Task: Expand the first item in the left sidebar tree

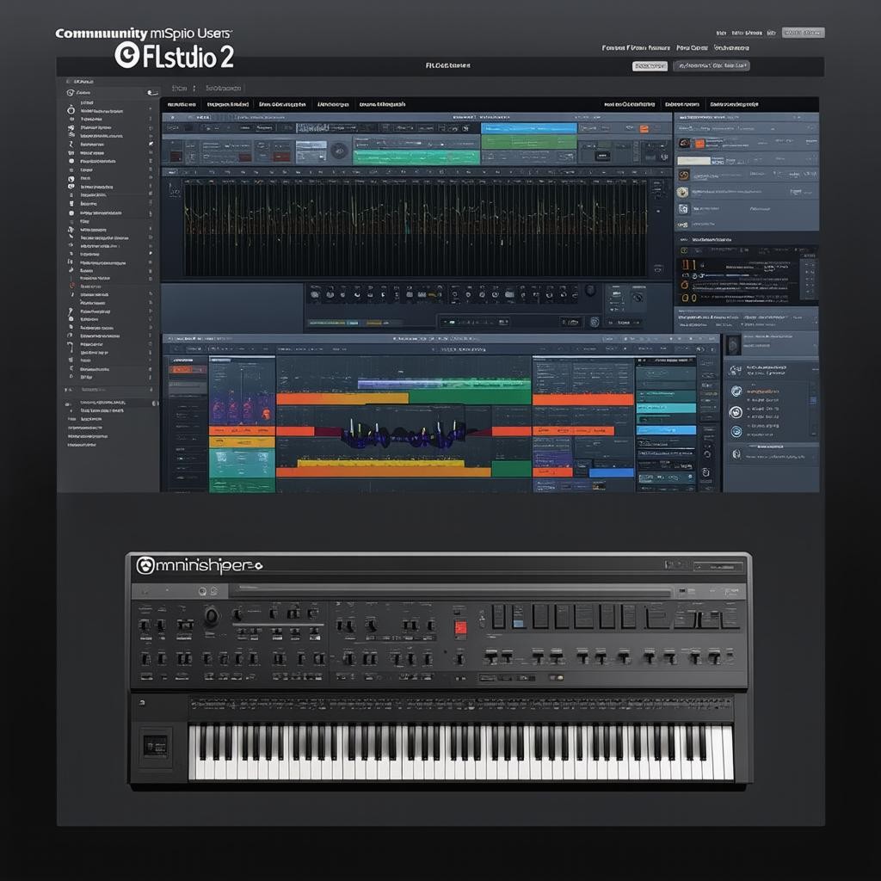Action: click(71, 92)
